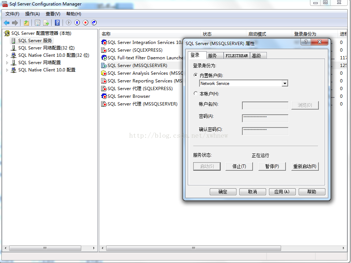Click the 暂停(P) button

pyautogui.click(x=272, y=166)
